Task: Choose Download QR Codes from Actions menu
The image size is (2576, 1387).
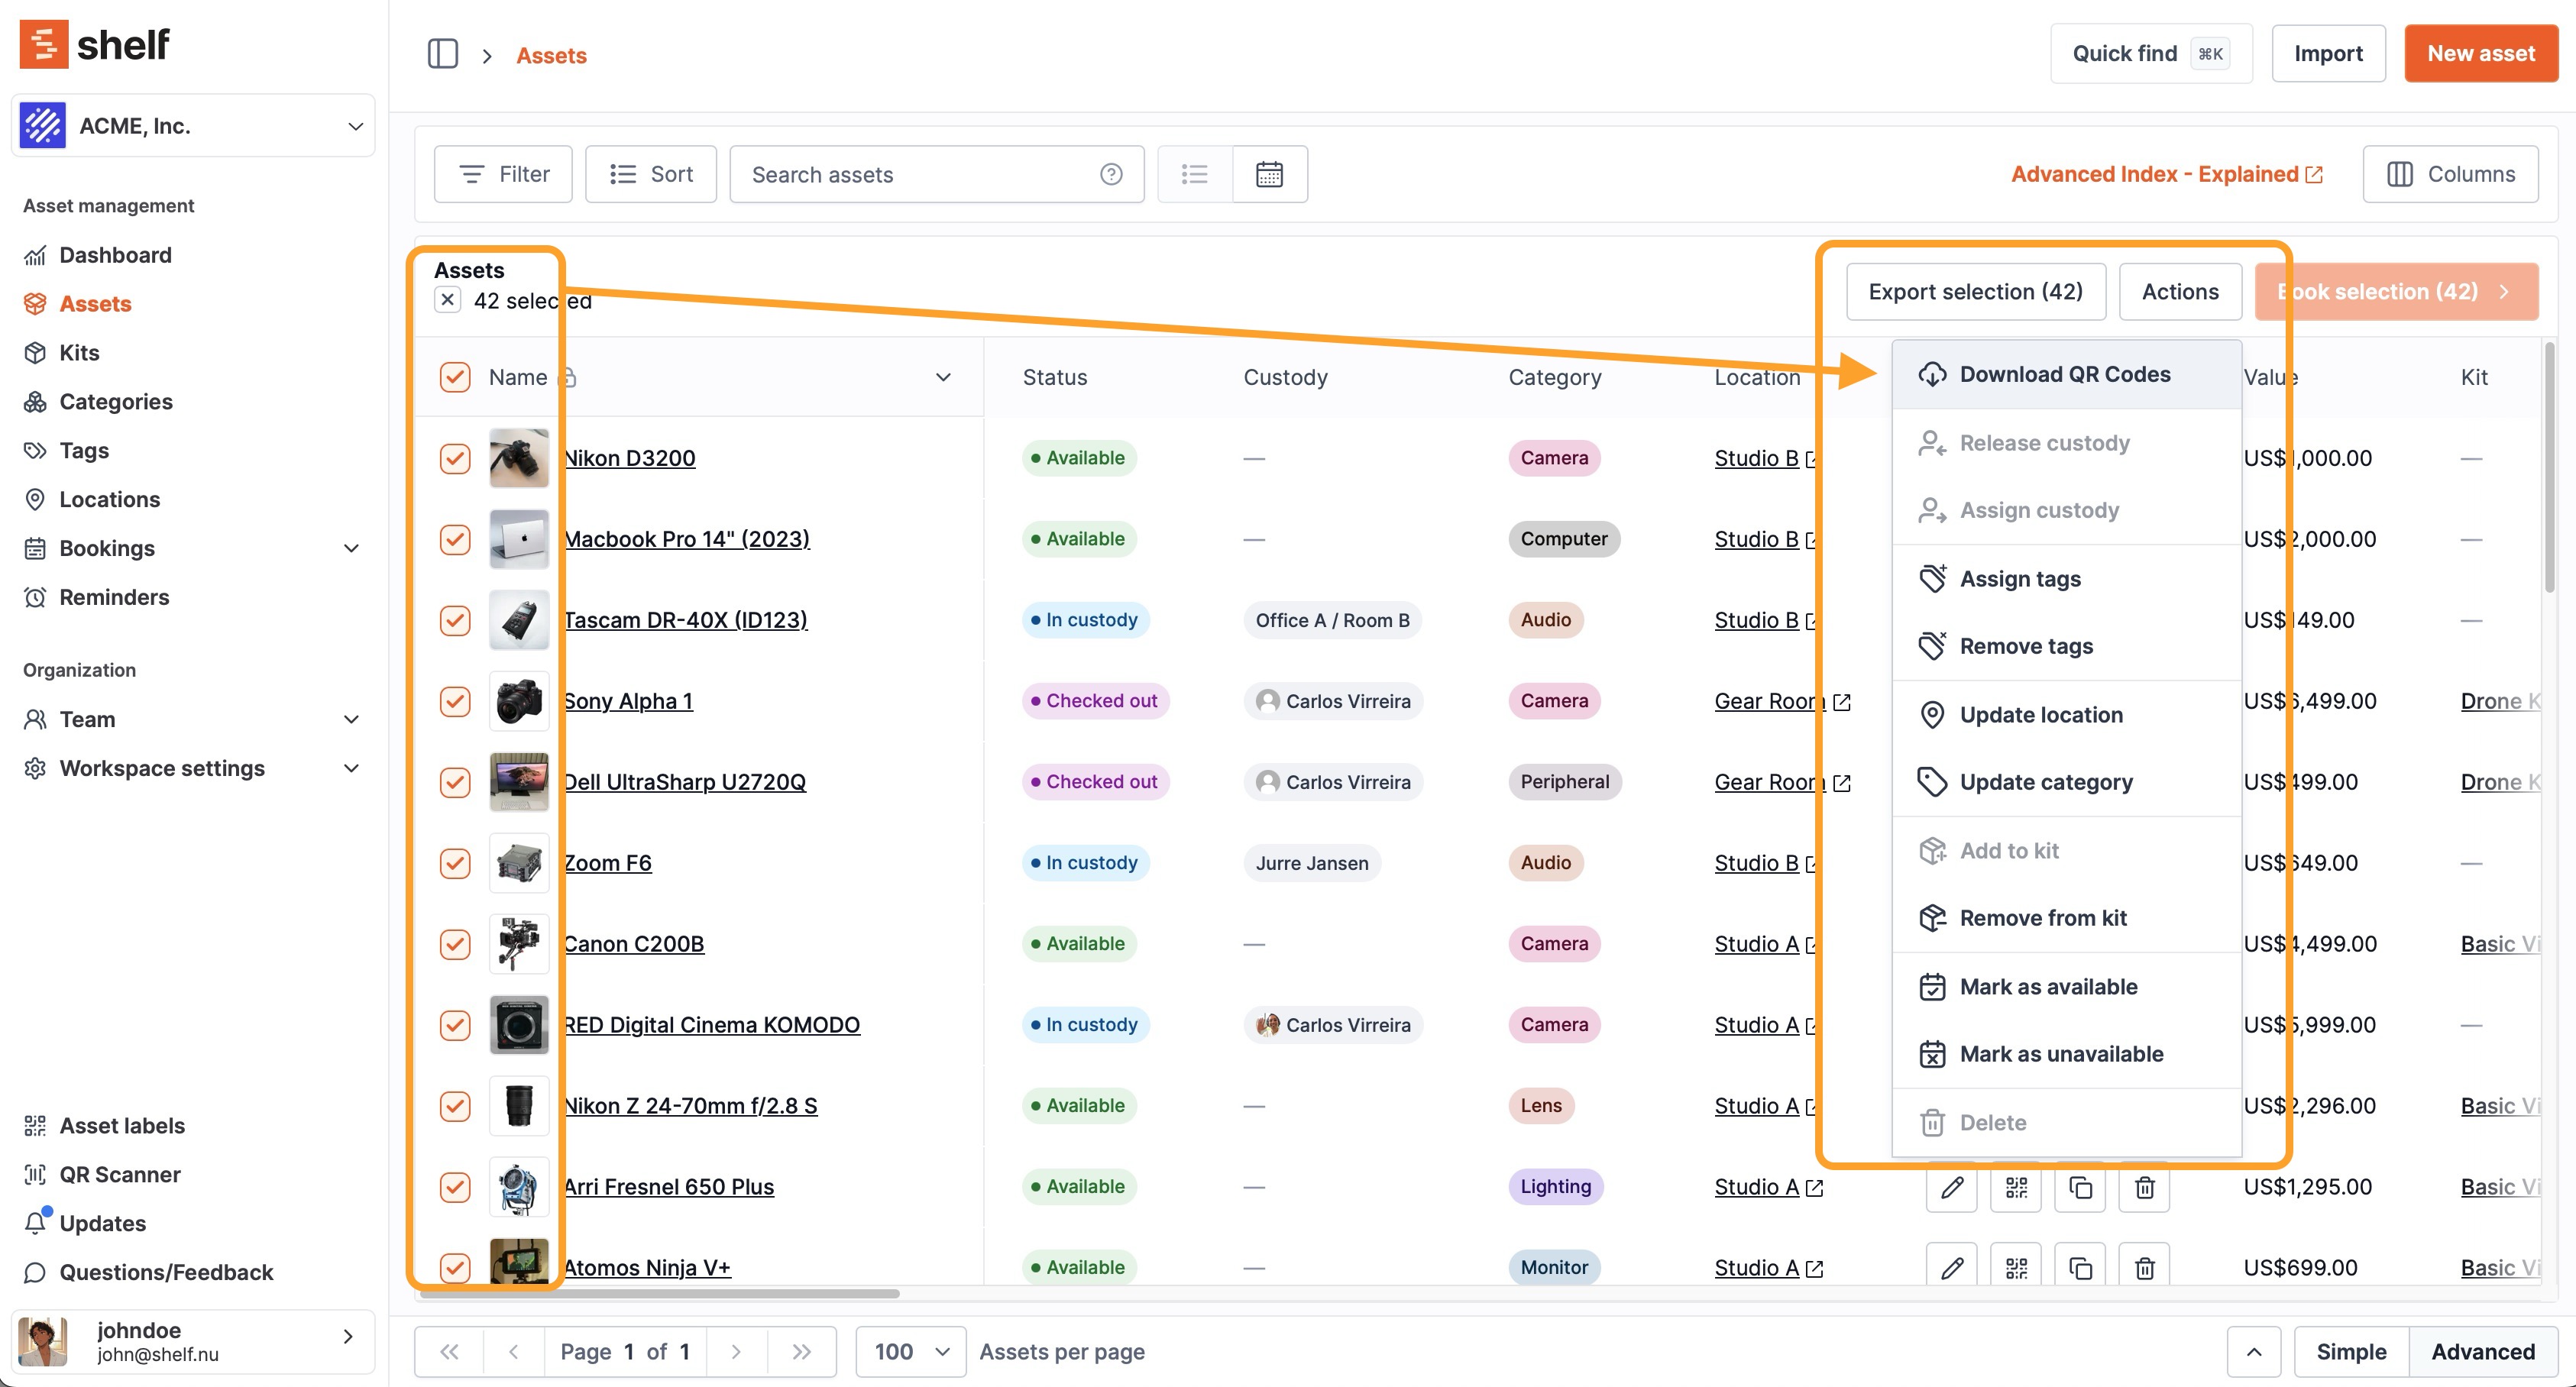Action: click(2064, 374)
